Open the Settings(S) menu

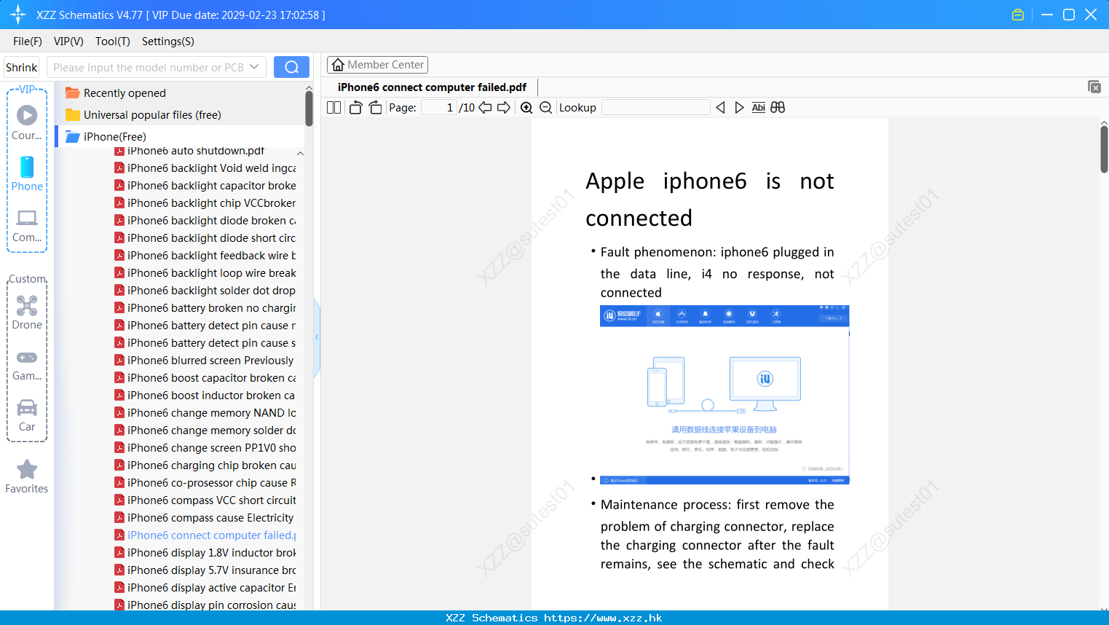tap(168, 42)
